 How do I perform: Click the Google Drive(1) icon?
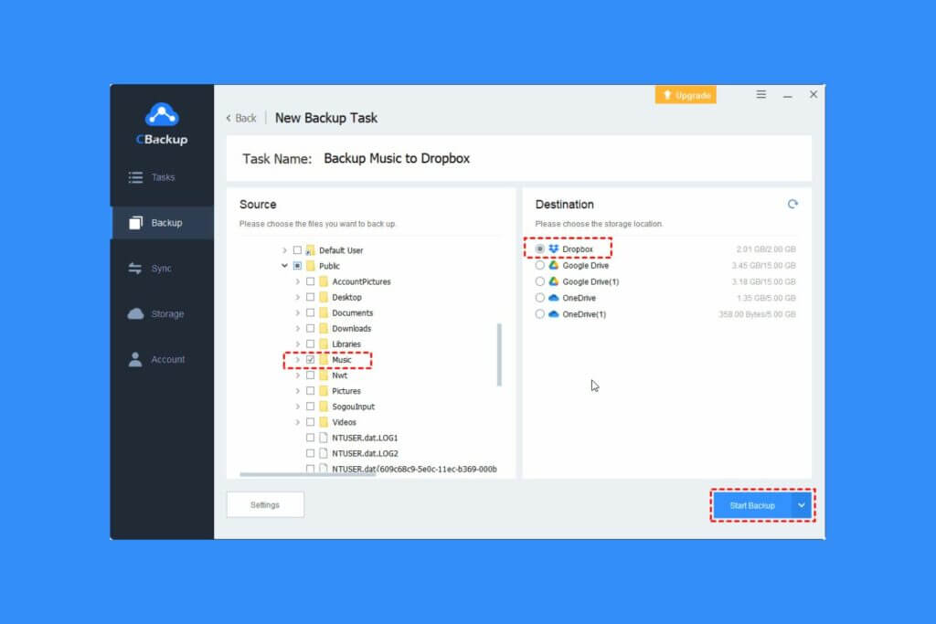554,281
